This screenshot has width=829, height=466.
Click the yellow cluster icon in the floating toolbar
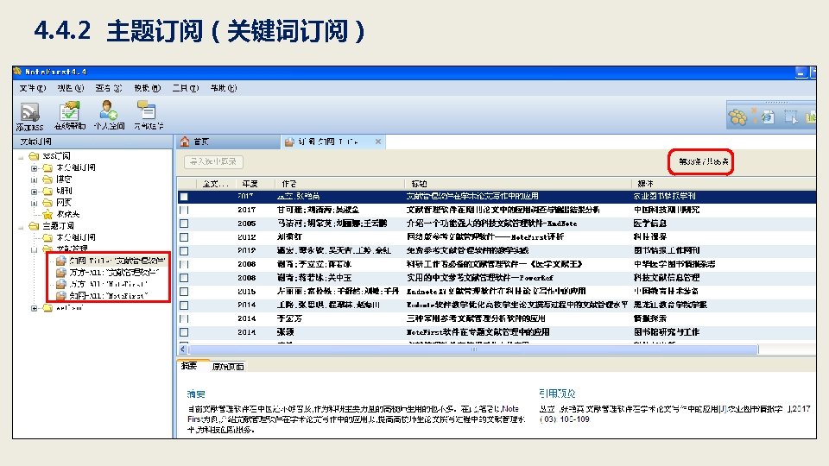[x=737, y=116]
